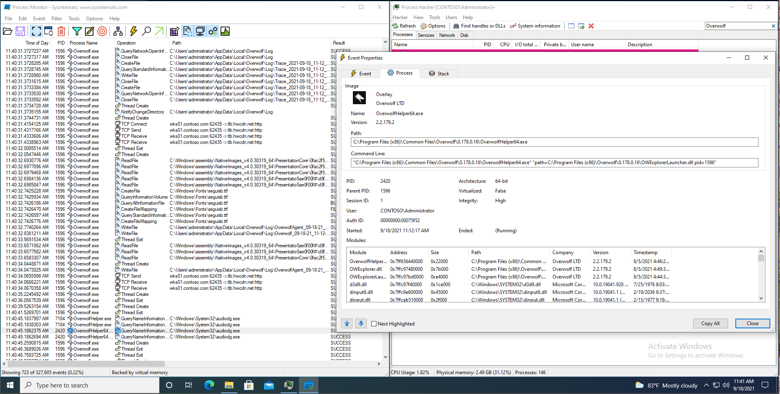The height and width of the screenshot is (394, 780).
Task: Select the OWExplorer.dll module row
Action: (x=509, y=269)
